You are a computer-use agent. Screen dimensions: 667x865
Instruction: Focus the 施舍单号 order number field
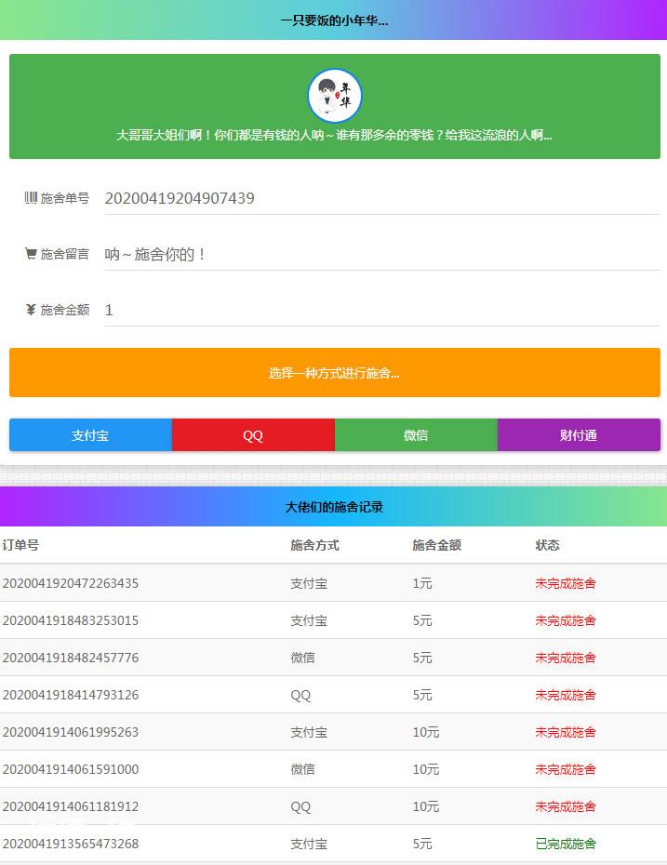coord(382,198)
